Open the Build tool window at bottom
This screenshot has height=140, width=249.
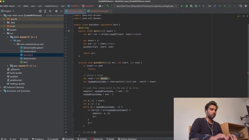tap(110, 139)
